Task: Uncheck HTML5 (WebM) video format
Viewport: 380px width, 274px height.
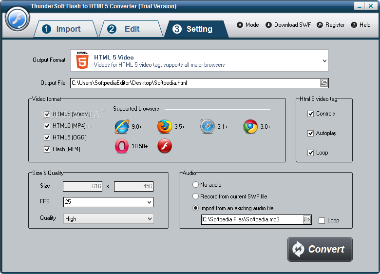Action: coord(47,114)
